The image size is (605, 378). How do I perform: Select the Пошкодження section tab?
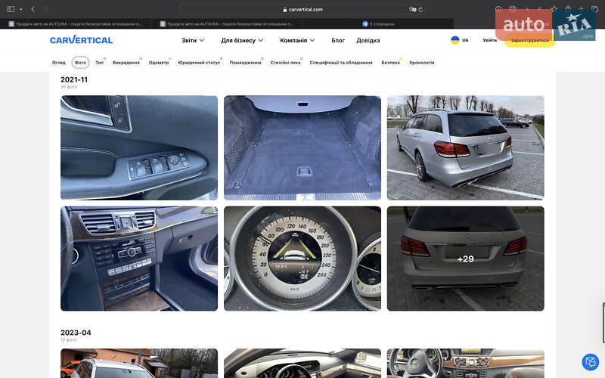pos(245,63)
